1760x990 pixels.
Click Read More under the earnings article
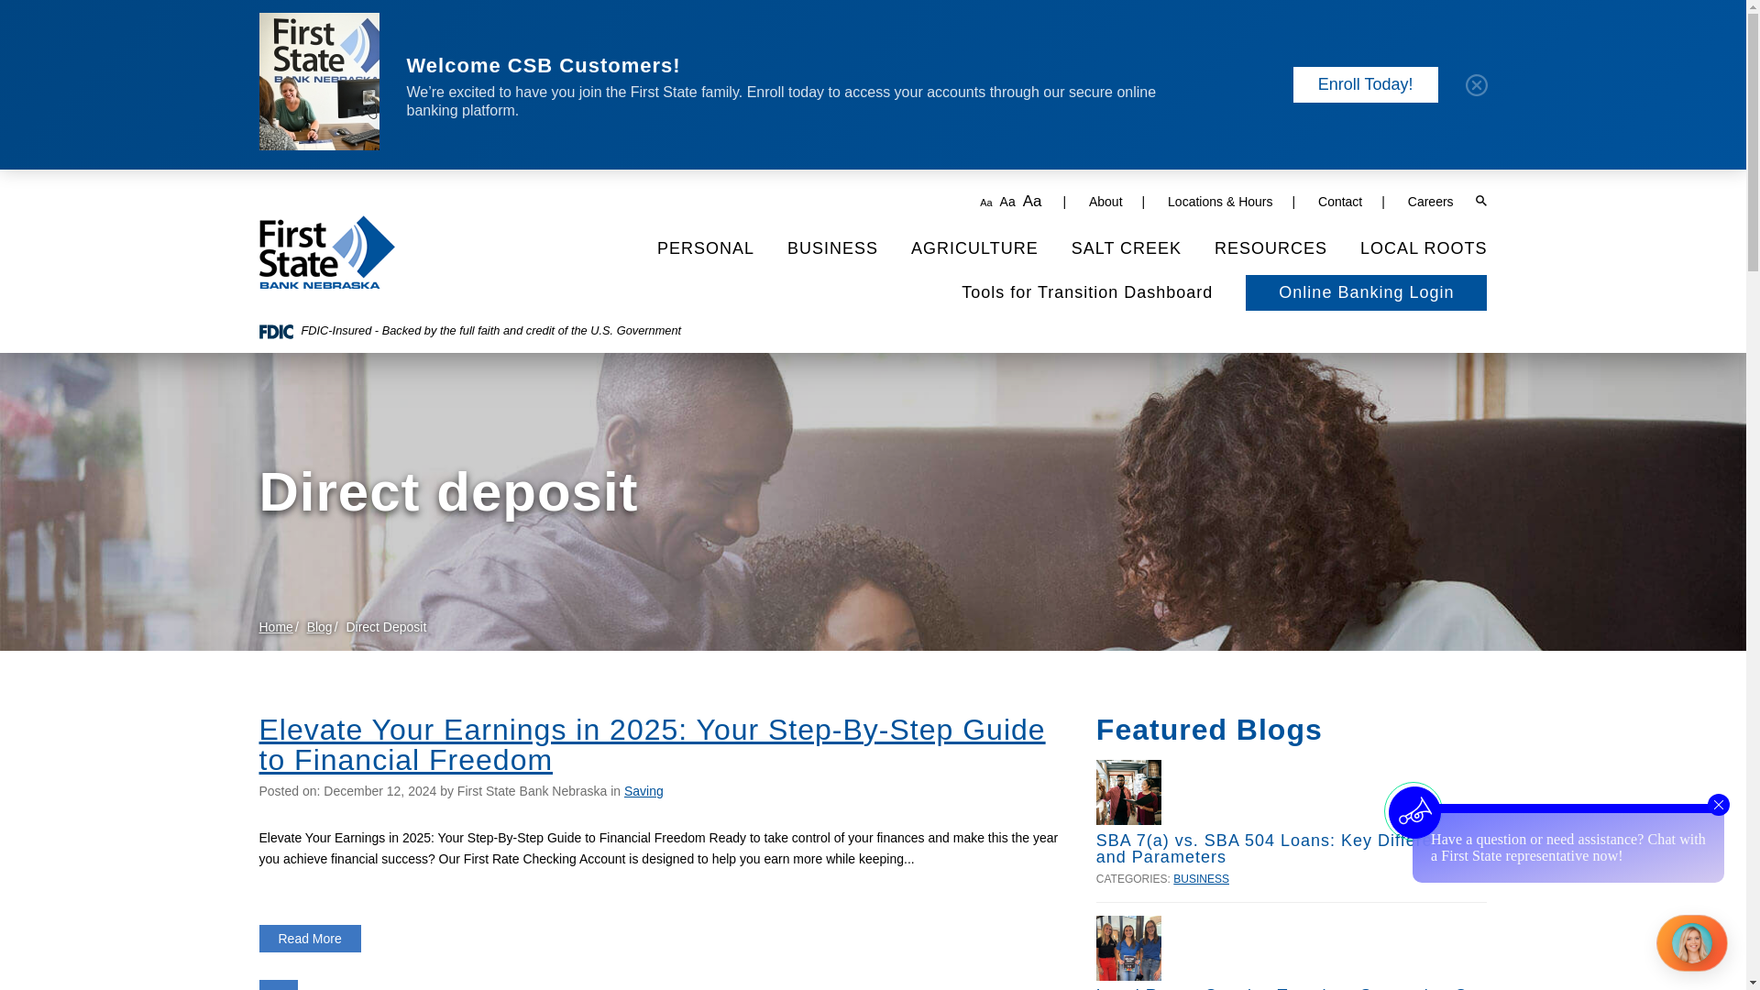[x=310, y=939]
